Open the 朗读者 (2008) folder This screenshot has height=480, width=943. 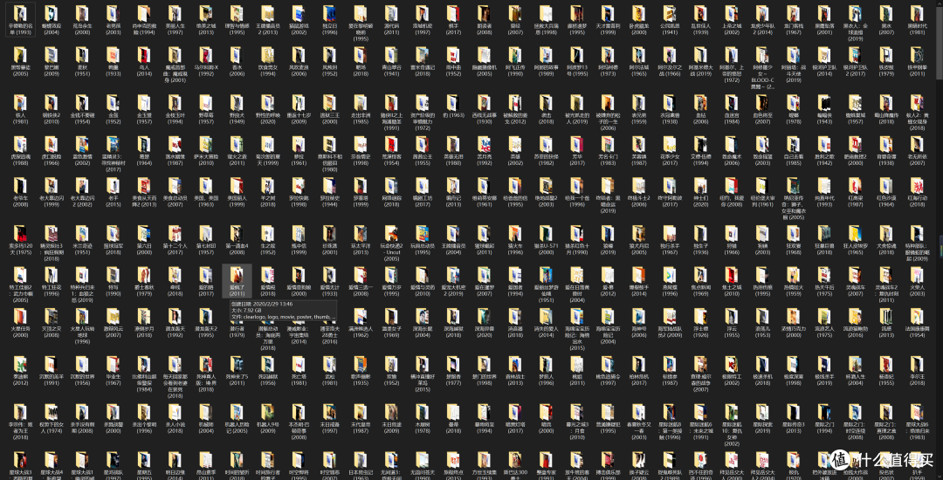[484, 20]
